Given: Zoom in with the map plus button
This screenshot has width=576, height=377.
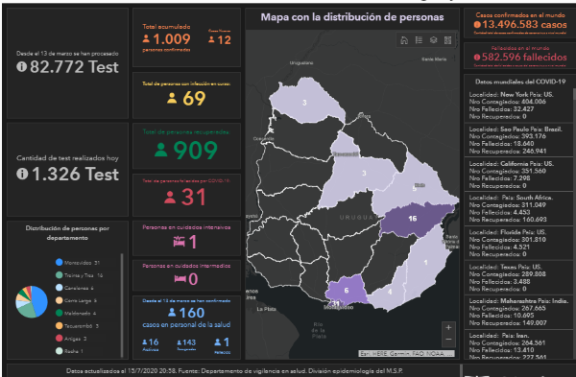Looking at the screenshot, I should tap(448, 327).
